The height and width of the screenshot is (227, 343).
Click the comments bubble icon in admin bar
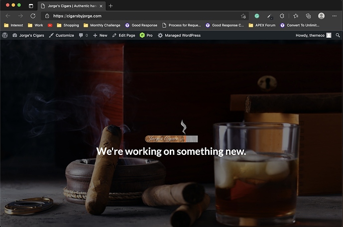(81, 35)
